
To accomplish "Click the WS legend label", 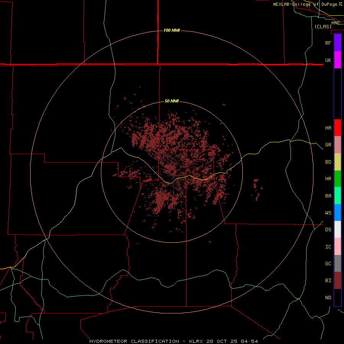I will click(328, 213).
